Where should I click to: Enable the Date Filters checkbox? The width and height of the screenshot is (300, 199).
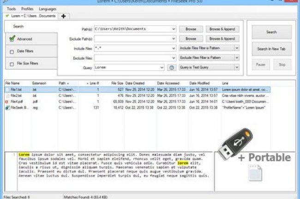point(12,51)
